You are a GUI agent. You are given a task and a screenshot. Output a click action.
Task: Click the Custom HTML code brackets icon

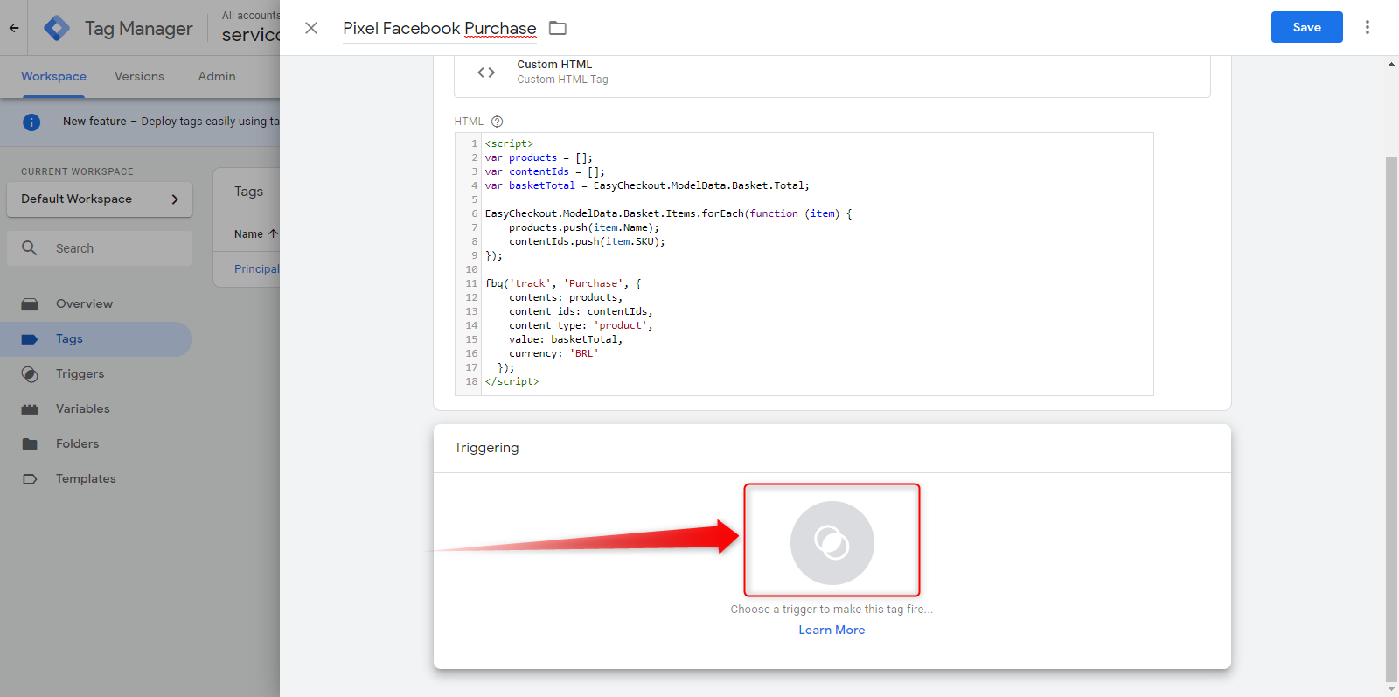pyautogui.click(x=486, y=72)
